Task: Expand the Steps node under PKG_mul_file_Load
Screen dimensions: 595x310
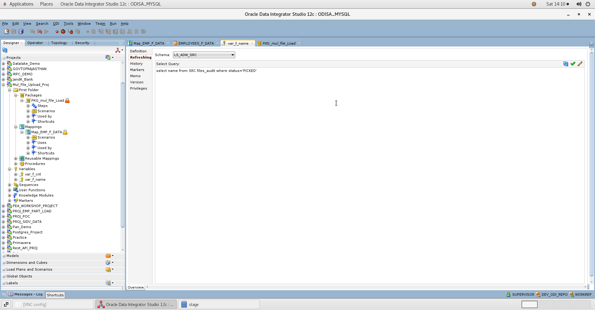Action: pos(28,106)
